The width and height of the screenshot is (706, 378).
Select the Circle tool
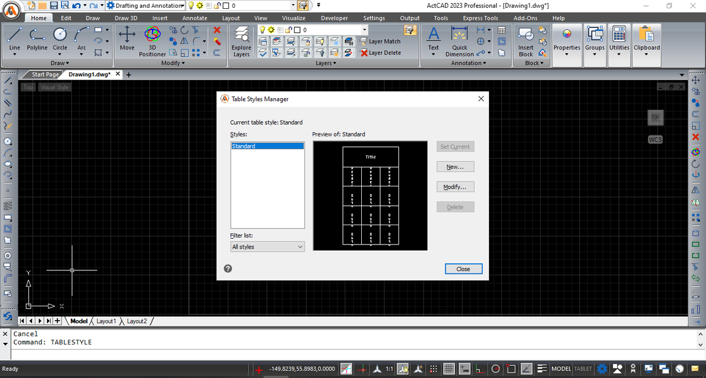tap(60, 39)
